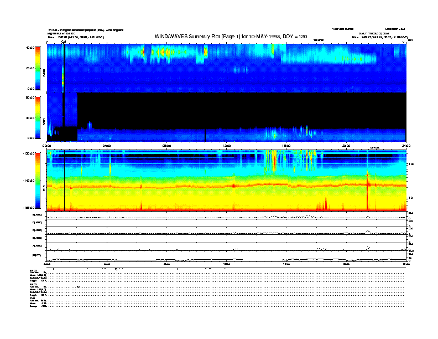Click the -155.00 label on TNR scale
The height and width of the screenshot is (339, 438).
[29, 208]
